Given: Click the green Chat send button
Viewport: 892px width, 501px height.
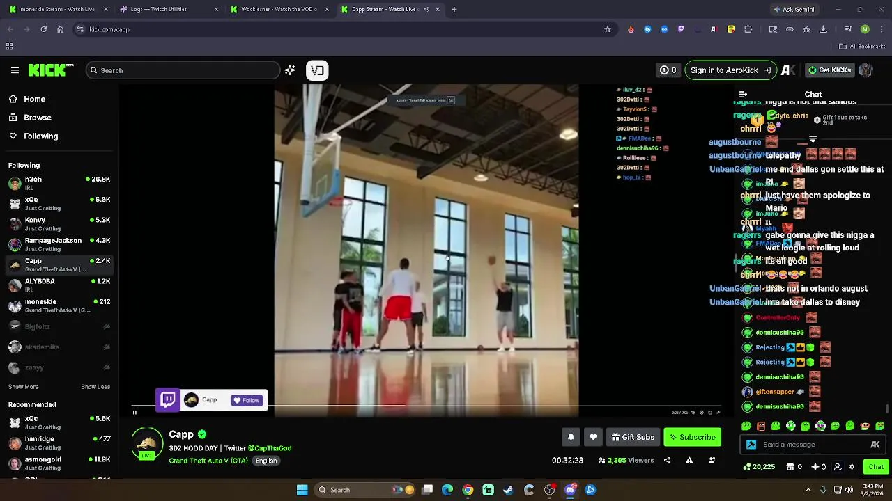Looking at the screenshot, I should (x=875, y=467).
